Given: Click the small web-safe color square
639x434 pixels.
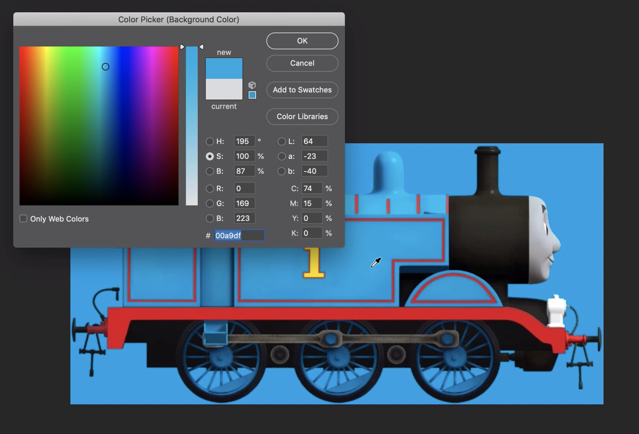Looking at the screenshot, I should coord(252,95).
